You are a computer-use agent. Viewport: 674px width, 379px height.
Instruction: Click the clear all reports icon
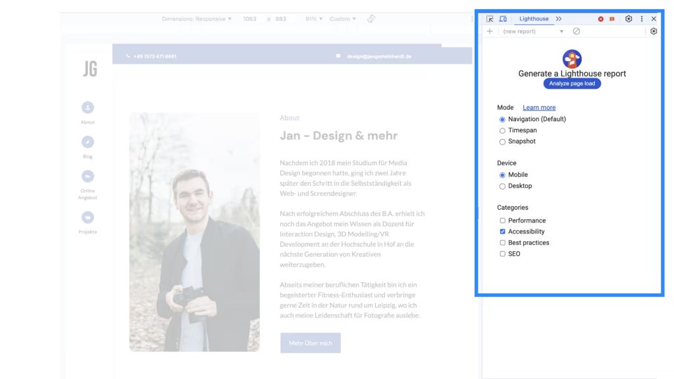click(577, 31)
